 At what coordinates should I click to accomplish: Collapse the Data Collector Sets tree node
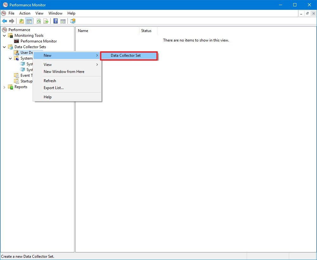[4, 47]
